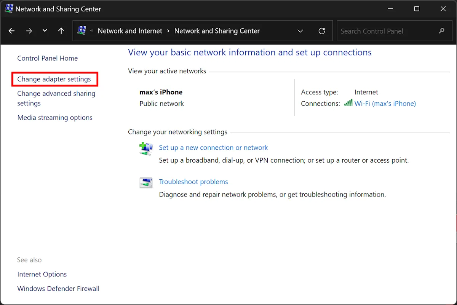
Task: Open the chevron after Network and Internet
Action: click(168, 31)
